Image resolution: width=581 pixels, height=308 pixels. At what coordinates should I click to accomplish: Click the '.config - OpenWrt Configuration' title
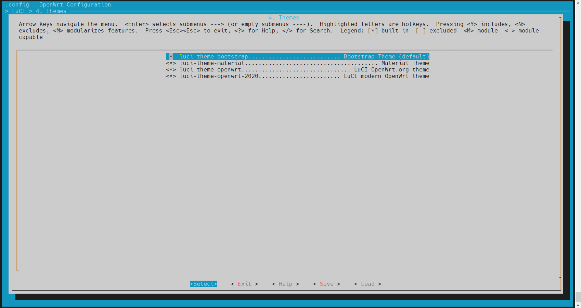pyautogui.click(x=58, y=5)
